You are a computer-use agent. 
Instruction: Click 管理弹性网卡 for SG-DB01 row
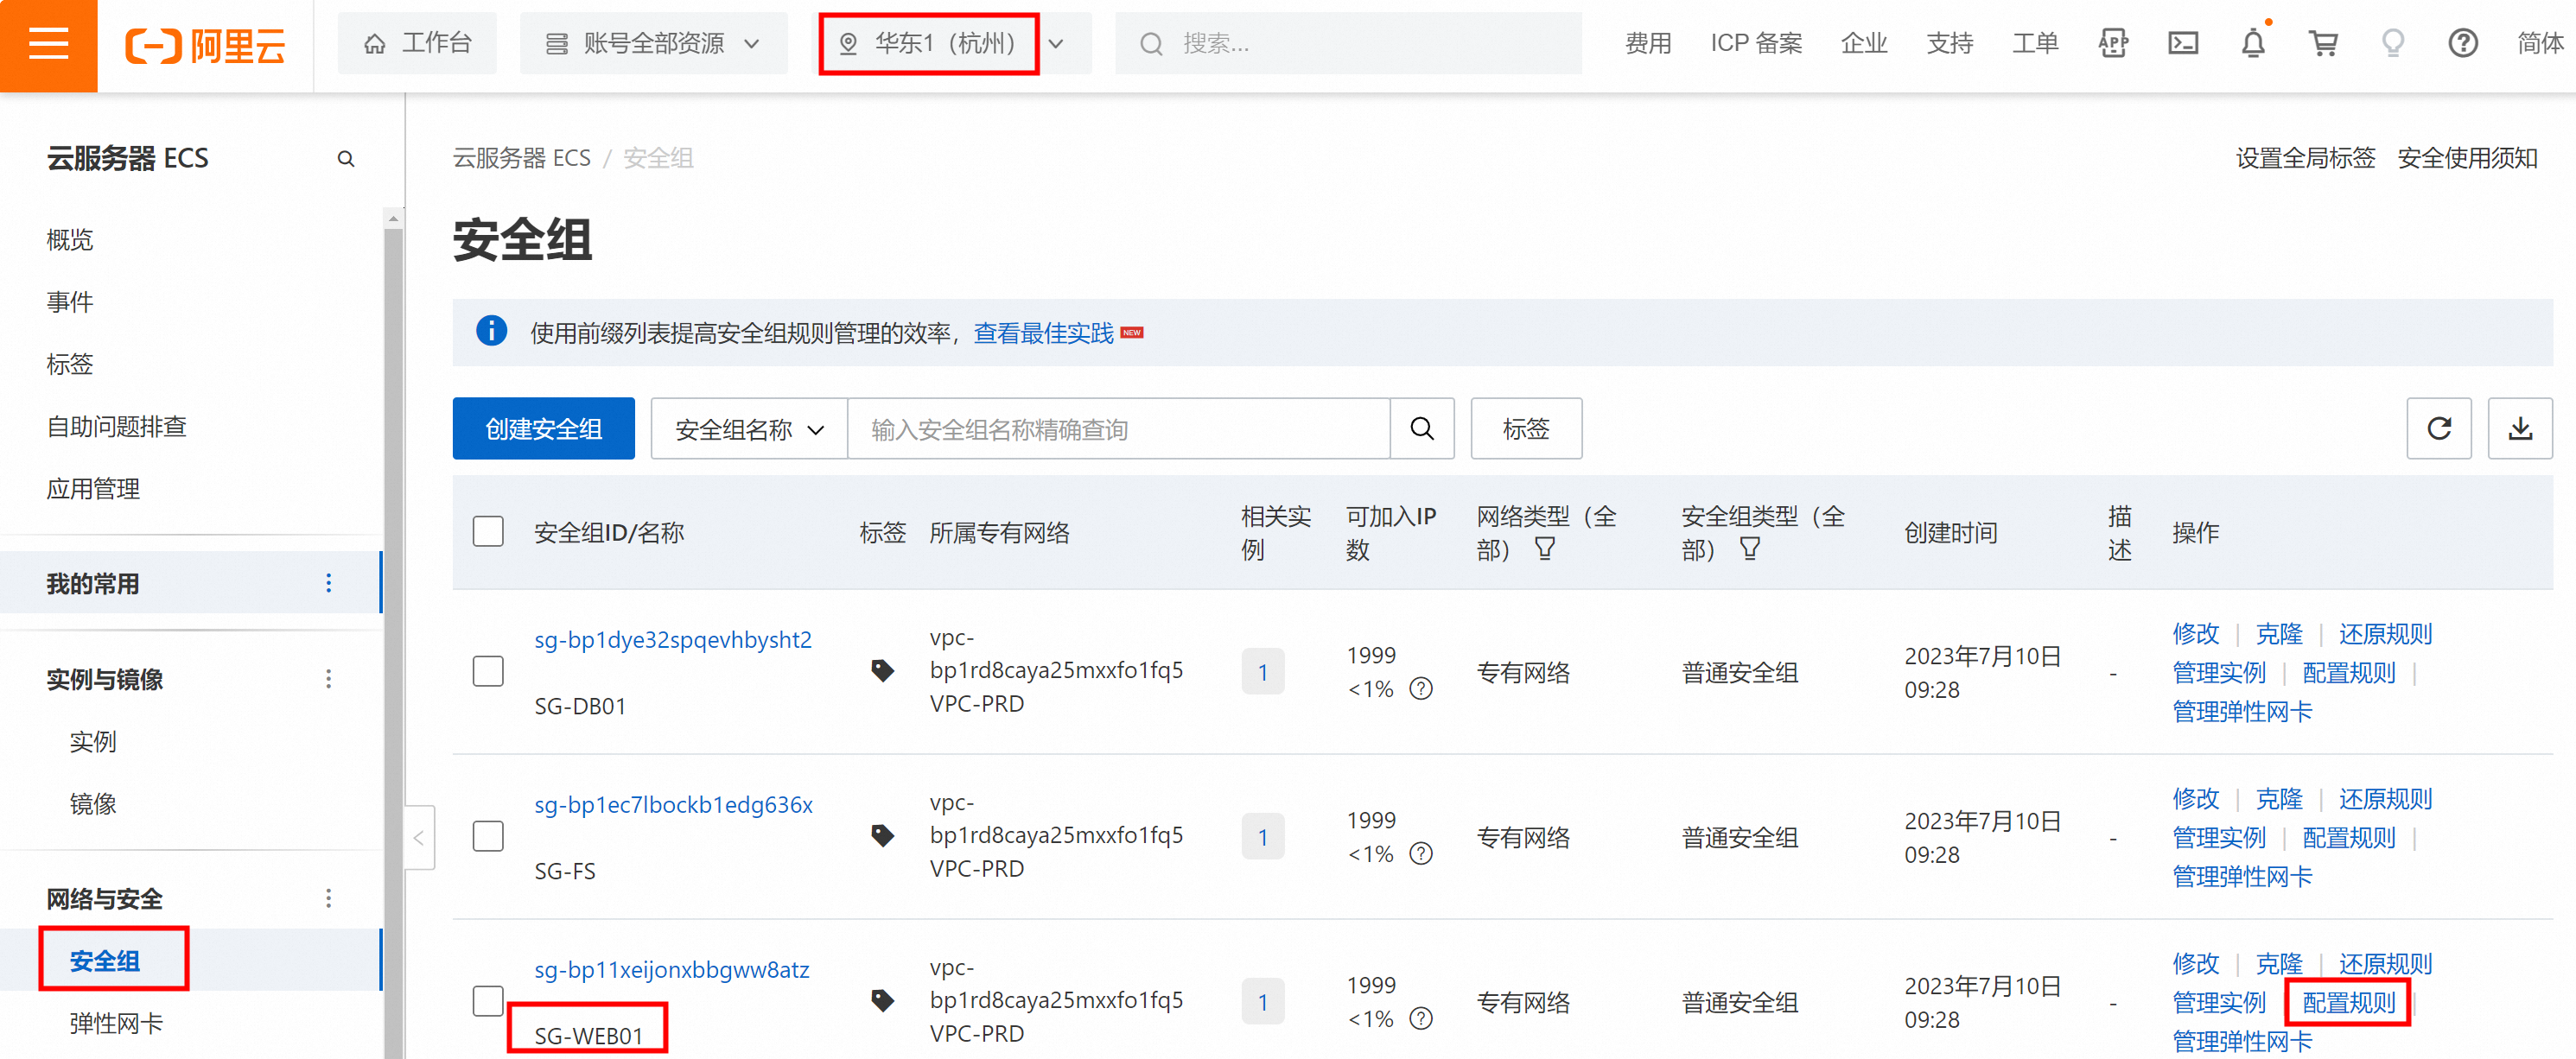2243,711
